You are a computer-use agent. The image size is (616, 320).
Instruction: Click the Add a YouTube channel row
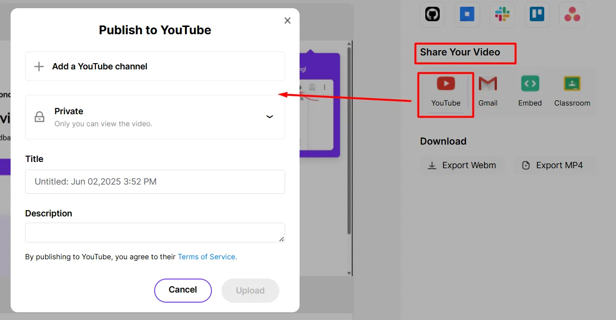click(x=155, y=67)
